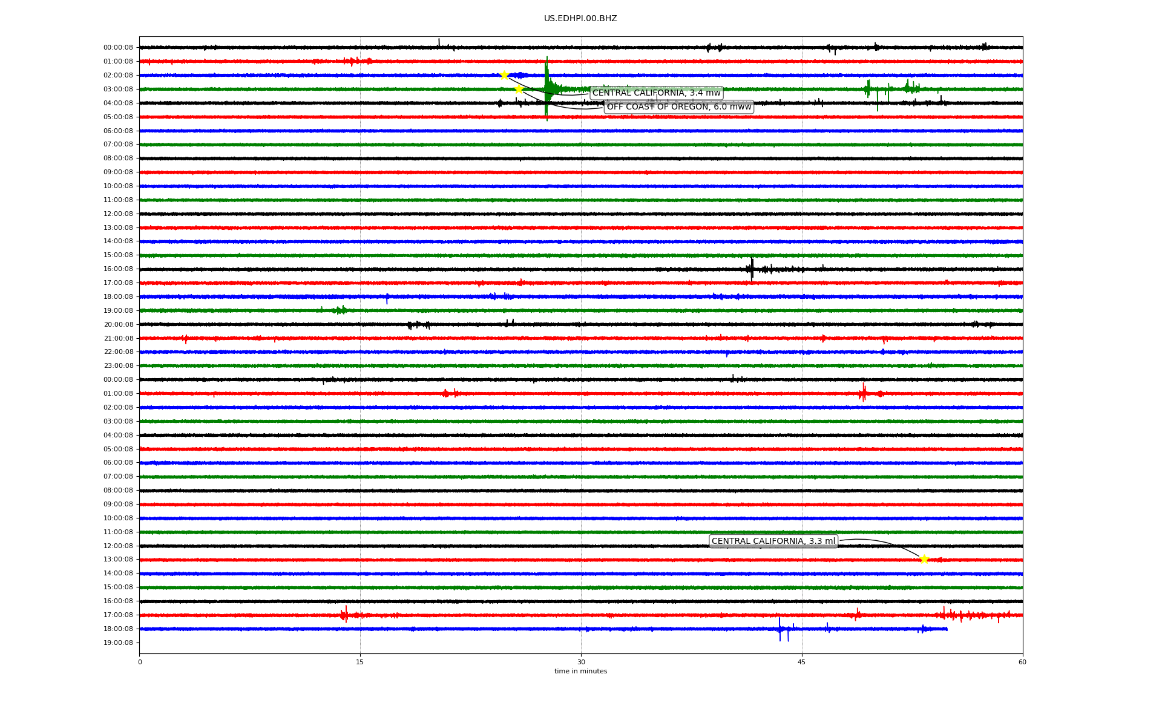This screenshot has height=726, width=1162.
Task: Click the plot title US.EDHPI.00.BHZ
Action: click(580, 19)
